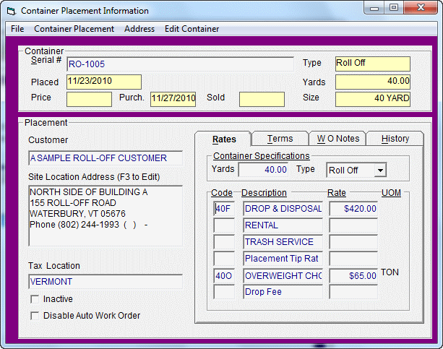Click the DROP & DISPOSAL description field
Image resolution: width=443 pixels, height=349 pixels.
click(x=283, y=209)
